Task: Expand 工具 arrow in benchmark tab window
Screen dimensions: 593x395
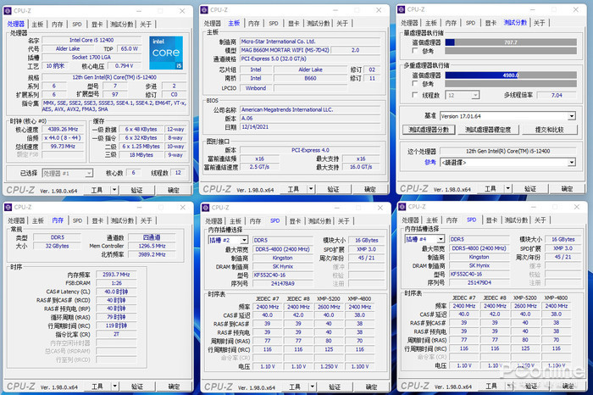Action: [x=508, y=188]
